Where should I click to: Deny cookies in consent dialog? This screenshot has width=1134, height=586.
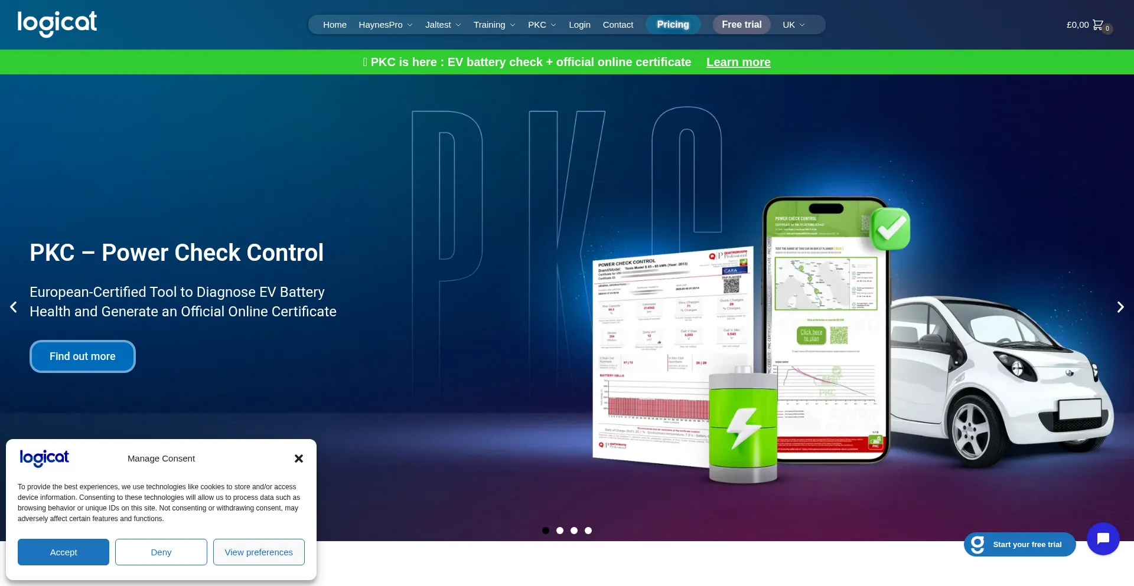pos(161,552)
